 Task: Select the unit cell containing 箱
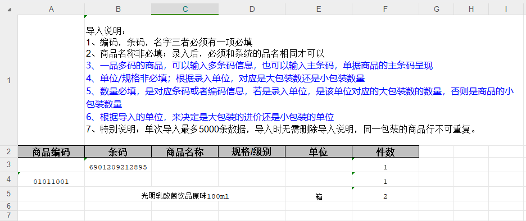[x=319, y=194]
